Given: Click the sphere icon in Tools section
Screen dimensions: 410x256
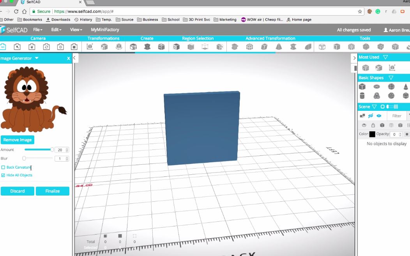Looking at the screenshot, I should coord(366,47).
